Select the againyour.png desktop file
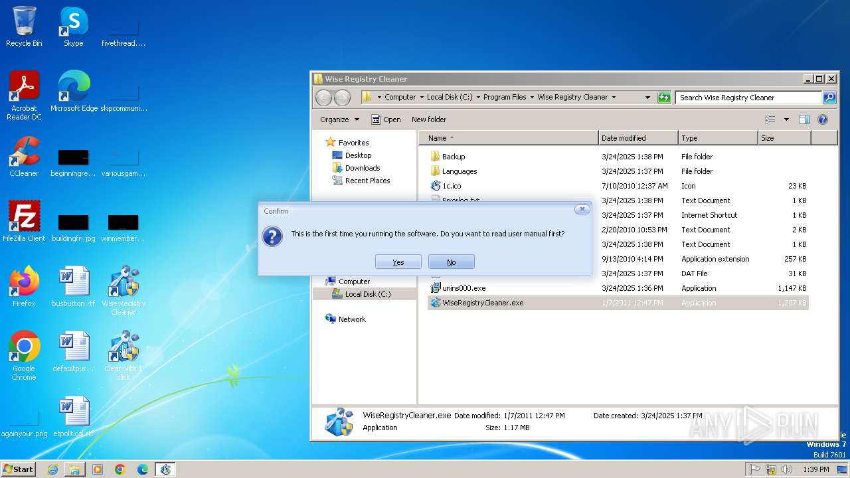This screenshot has width=850, height=478. click(x=24, y=425)
